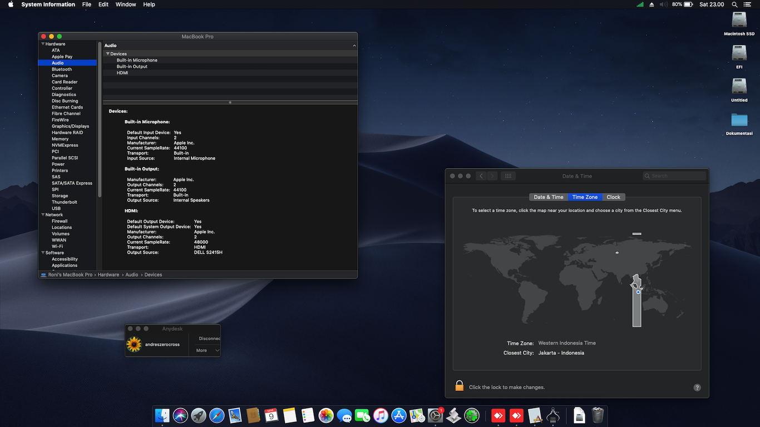Go back in System Preferences
Screen dimensions: 760x427
pyautogui.click(x=481, y=176)
